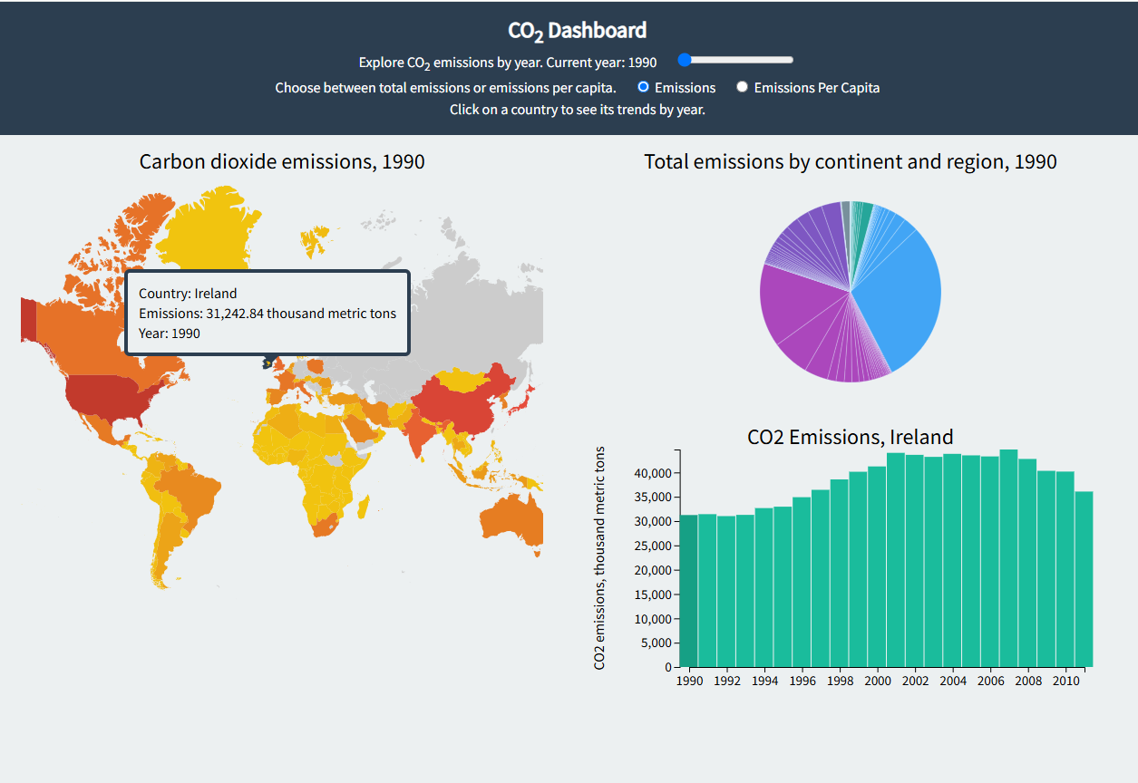Click 'Click on a country to see its trends' hint
The height and width of the screenshot is (783, 1138).
[578, 110]
